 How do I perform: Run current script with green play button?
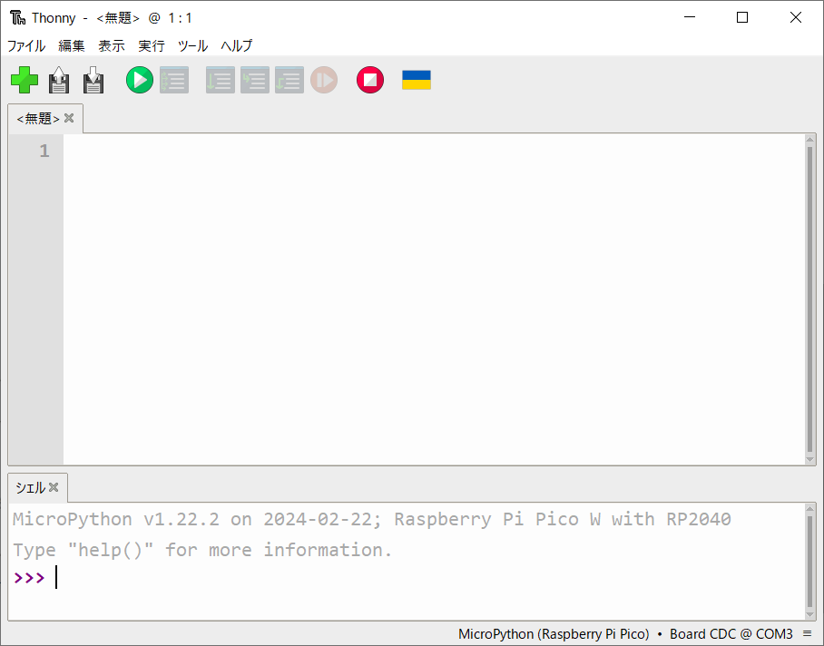coord(139,81)
